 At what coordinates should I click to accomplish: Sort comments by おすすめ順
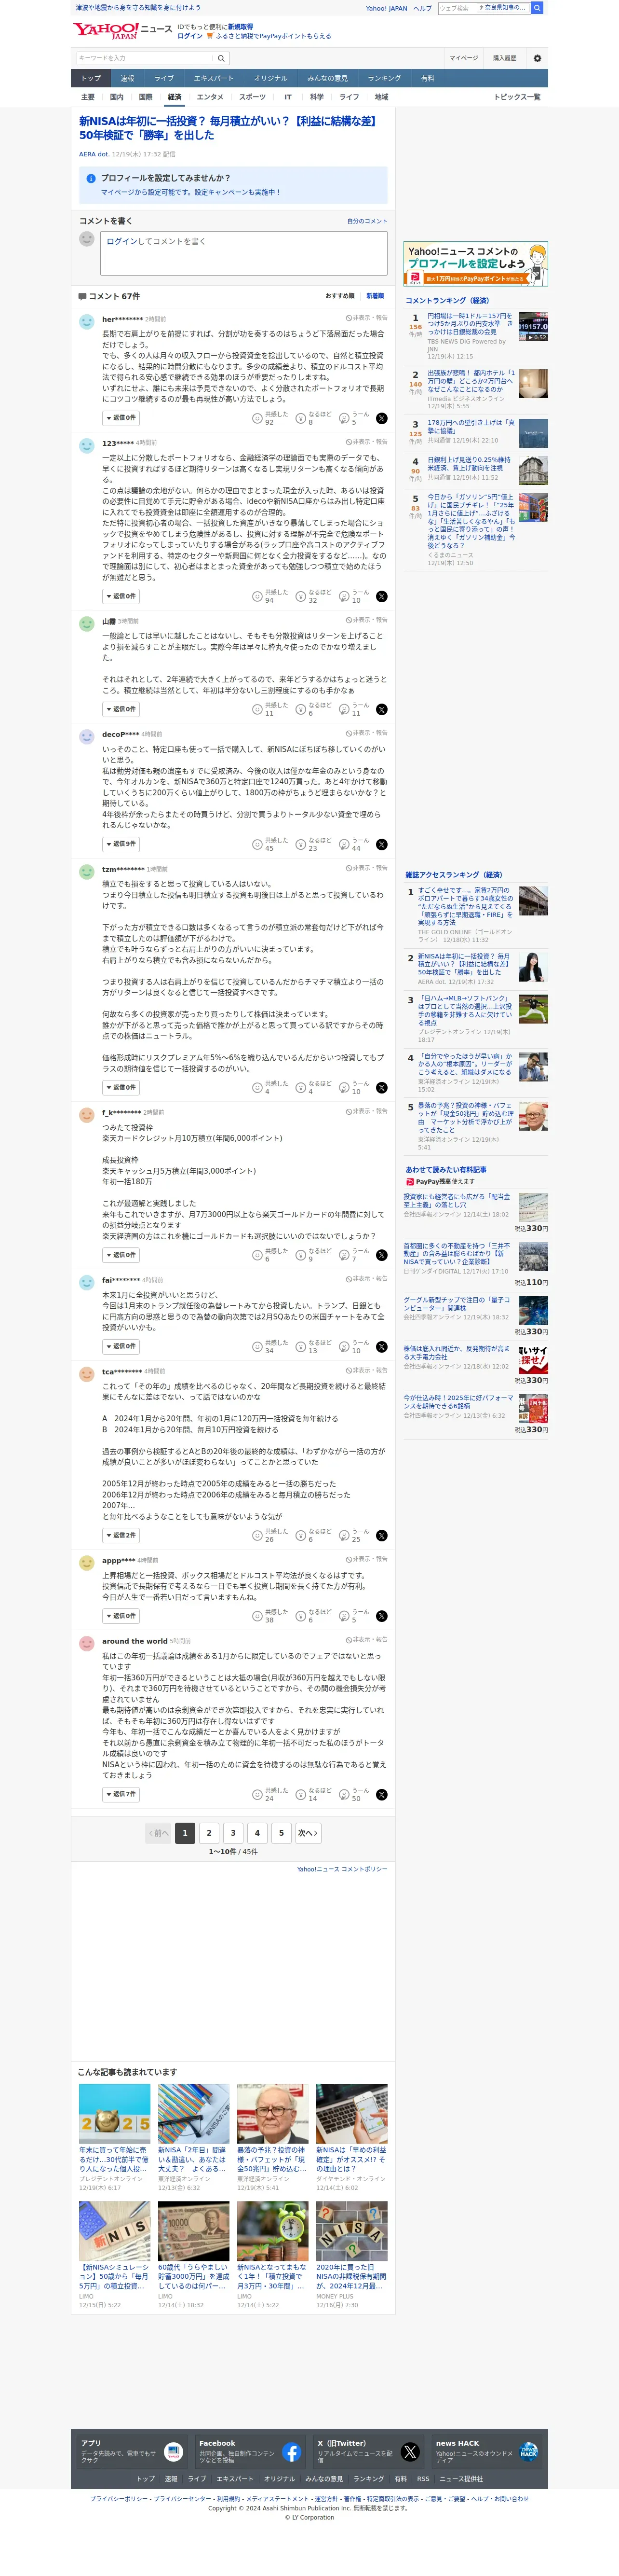(x=339, y=296)
